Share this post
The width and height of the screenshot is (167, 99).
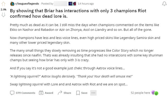64,93
